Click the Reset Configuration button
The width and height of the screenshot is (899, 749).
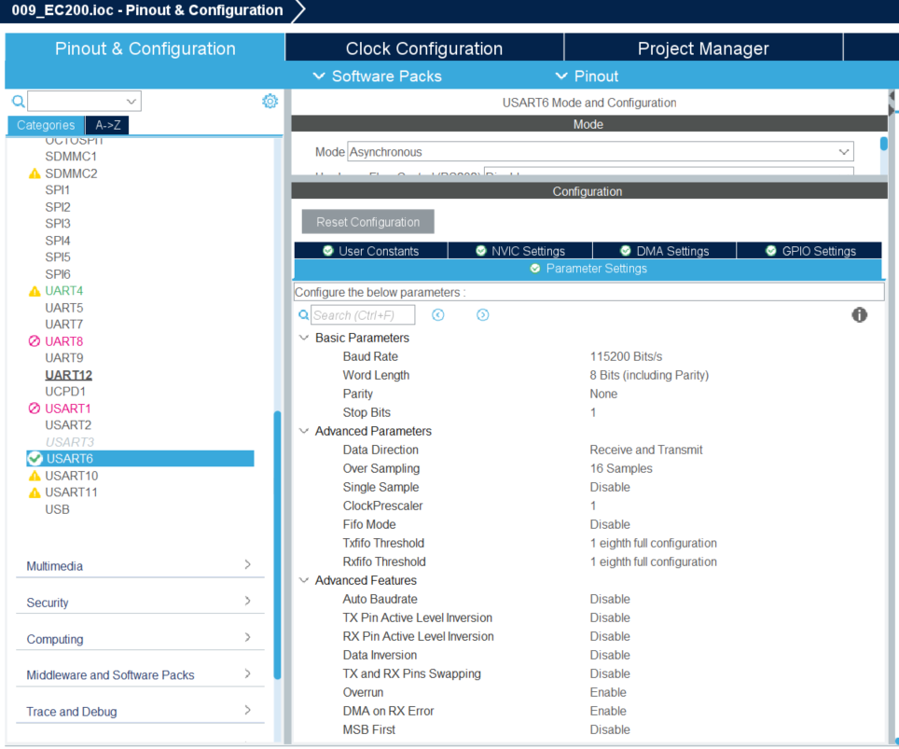click(367, 221)
